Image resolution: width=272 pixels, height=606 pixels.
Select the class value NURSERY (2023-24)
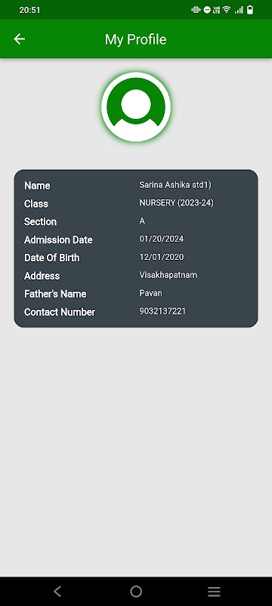[x=177, y=203]
